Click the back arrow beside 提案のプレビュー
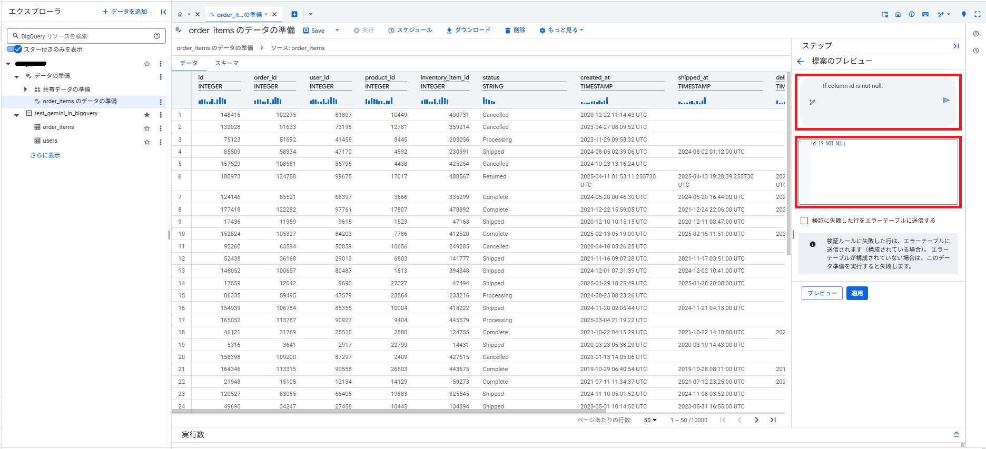Viewport: 986px width, 449px height. coord(801,61)
